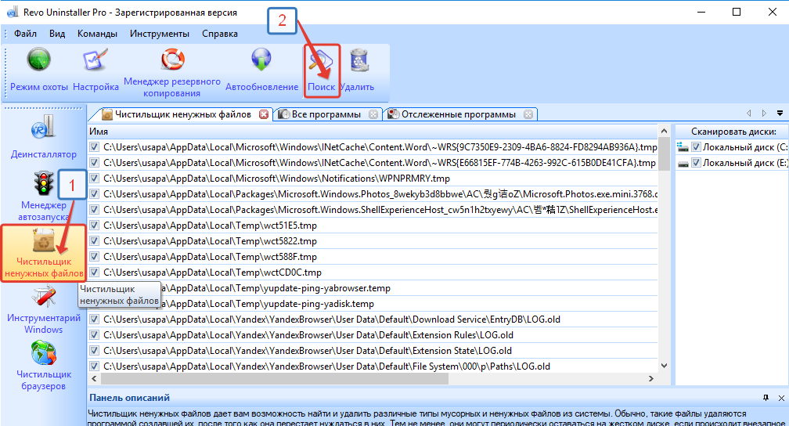Screen dimensions: 789x426
Task: Toggle checkbox for wct51E5.tmp
Action: tap(94, 225)
